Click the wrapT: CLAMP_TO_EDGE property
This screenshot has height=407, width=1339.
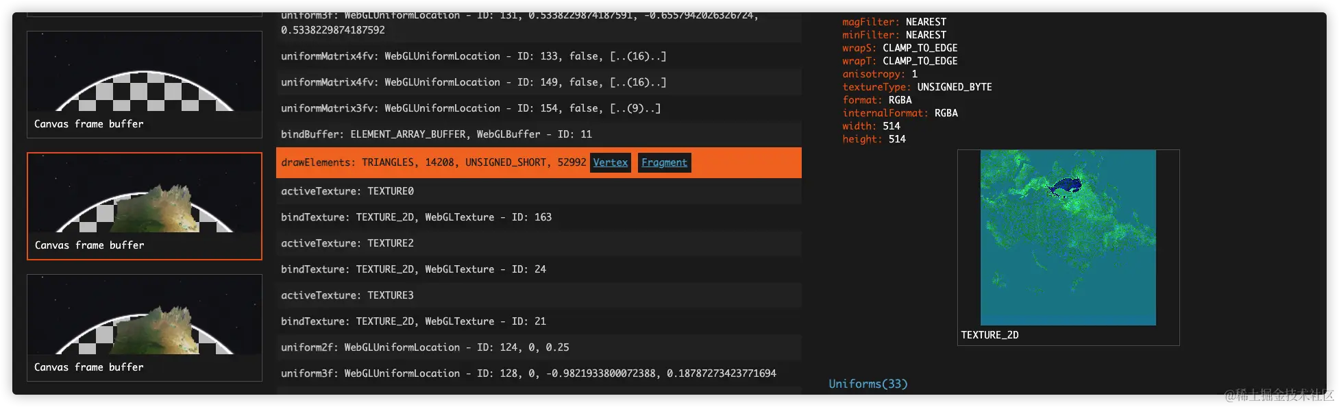point(900,61)
